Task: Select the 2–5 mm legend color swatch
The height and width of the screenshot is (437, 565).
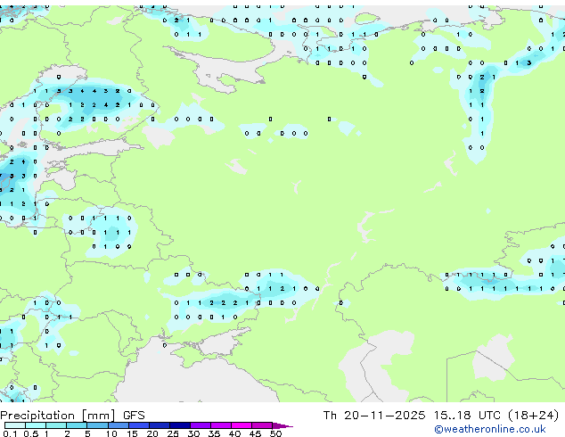Action: coord(77,425)
